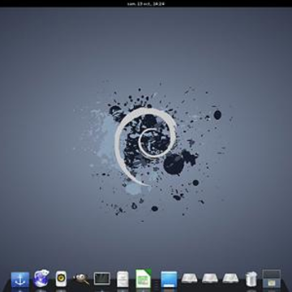Open the blue window icon in dock
292x292 pixels.
[169, 279]
